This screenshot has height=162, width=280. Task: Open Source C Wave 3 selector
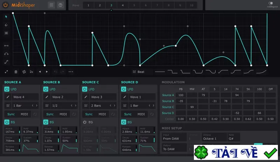click(103, 97)
